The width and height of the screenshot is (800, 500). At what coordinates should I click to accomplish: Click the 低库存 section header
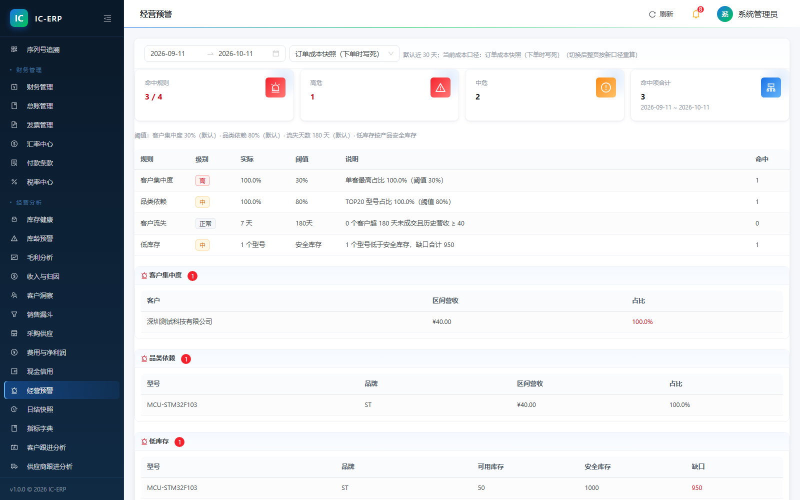coord(462,441)
